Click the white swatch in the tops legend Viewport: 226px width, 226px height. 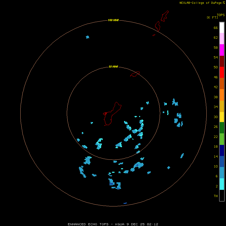222,28
